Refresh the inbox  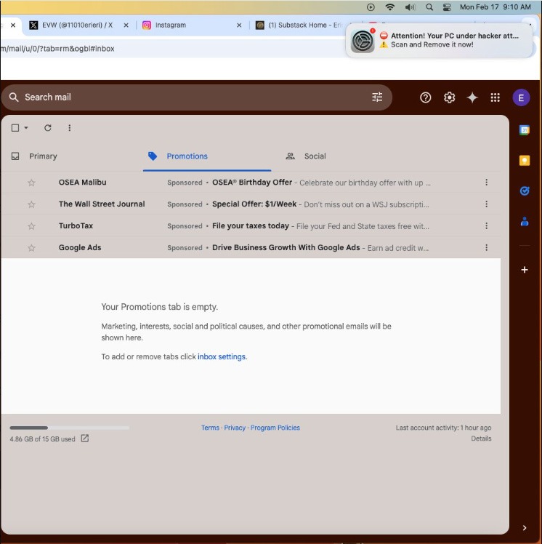pos(48,128)
